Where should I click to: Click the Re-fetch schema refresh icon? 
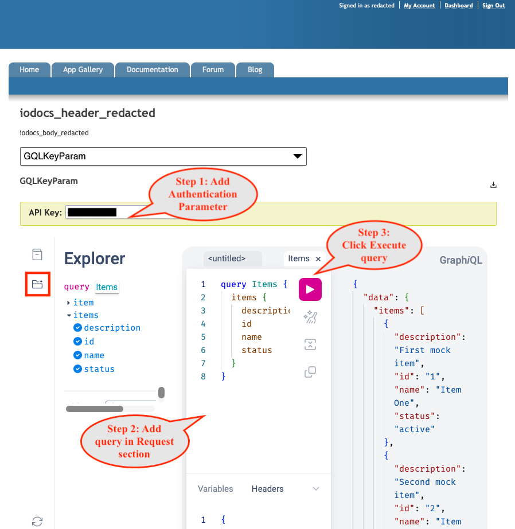[x=37, y=521]
